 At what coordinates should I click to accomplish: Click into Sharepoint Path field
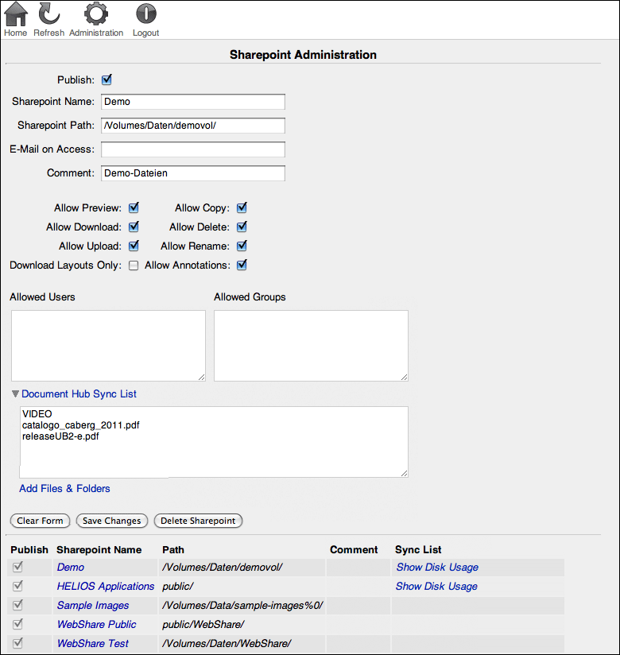tap(193, 126)
